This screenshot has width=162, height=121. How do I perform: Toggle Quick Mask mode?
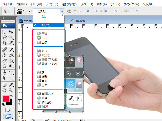pyautogui.click(x=8, y=110)
